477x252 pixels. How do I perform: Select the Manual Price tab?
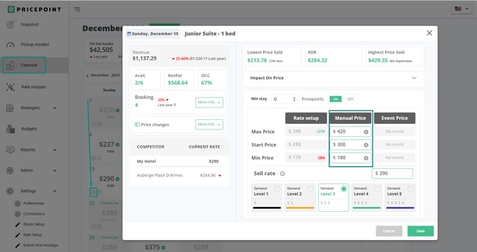pos(350,118)
